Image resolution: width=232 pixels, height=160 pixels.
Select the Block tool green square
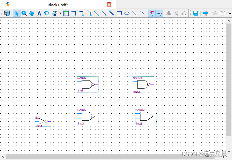tap(66, 13)
